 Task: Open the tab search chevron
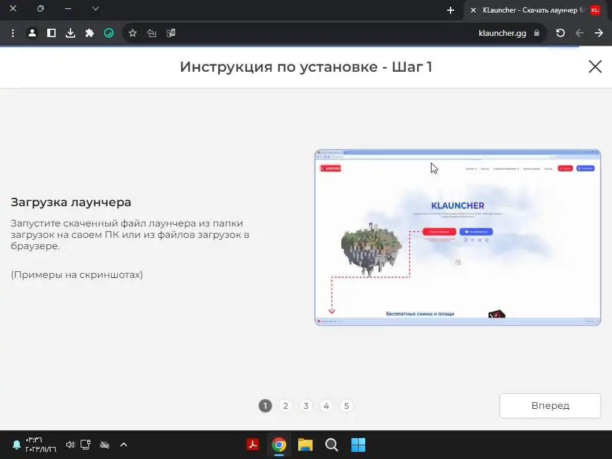point(95,8)
